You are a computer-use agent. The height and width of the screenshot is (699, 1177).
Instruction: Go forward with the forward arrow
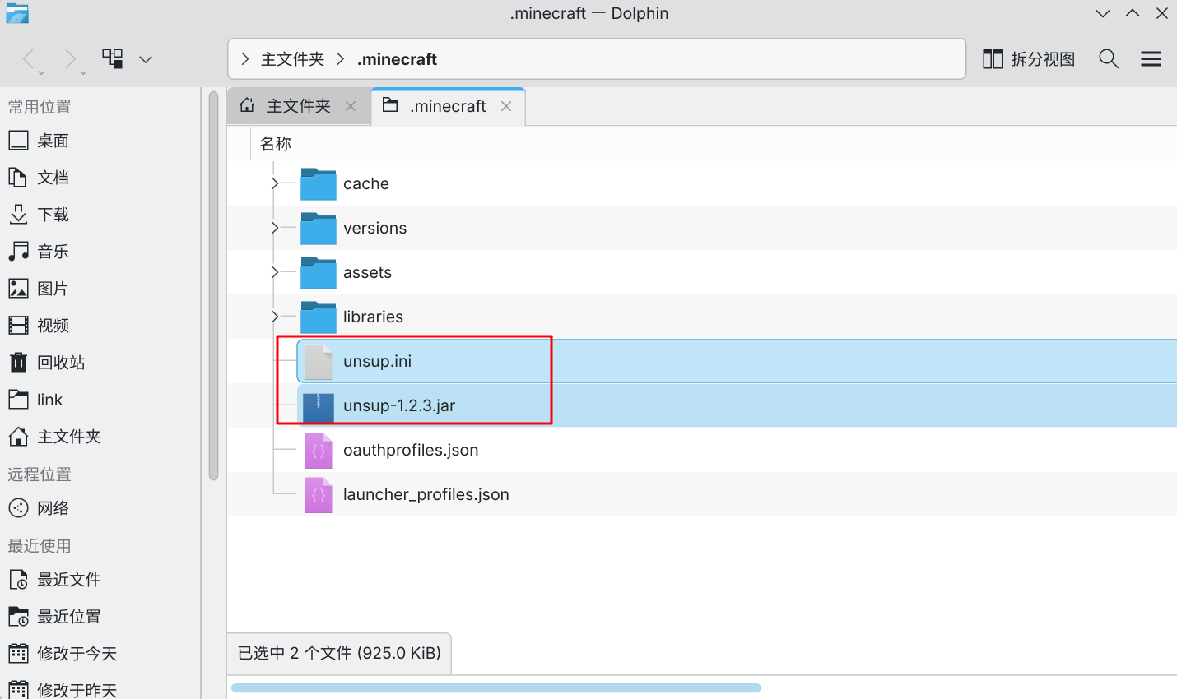[71, 59]
